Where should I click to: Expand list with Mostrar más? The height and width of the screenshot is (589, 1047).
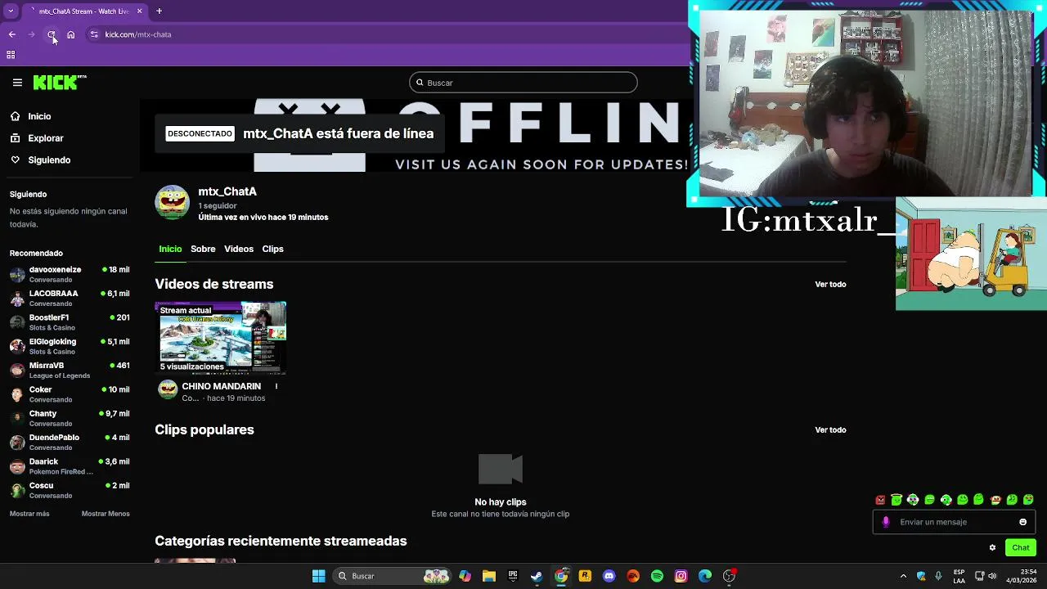[29, 514]
